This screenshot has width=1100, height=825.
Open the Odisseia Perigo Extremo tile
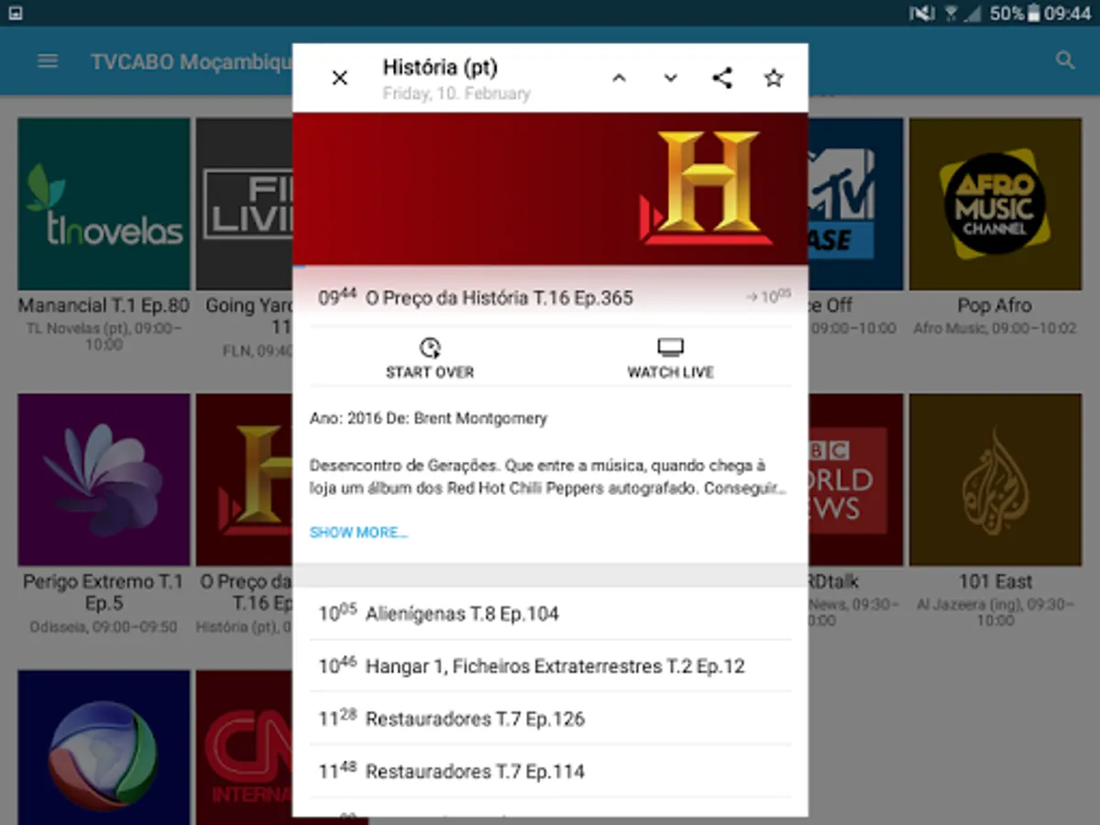point(104,479)
